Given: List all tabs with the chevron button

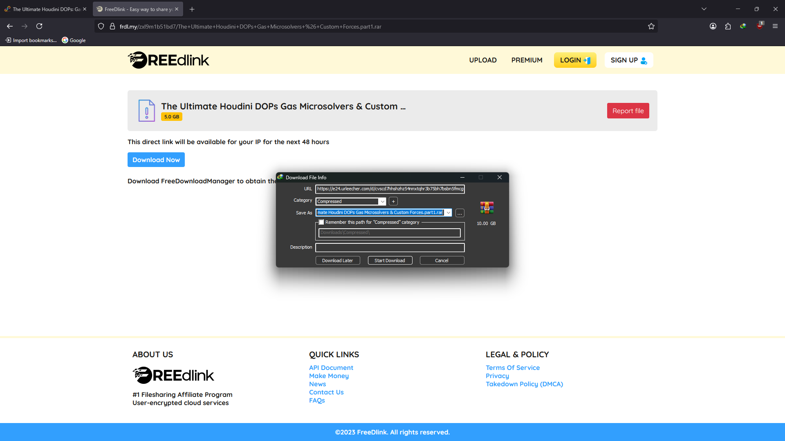Looking at the screenshot, I should point(704,9).
